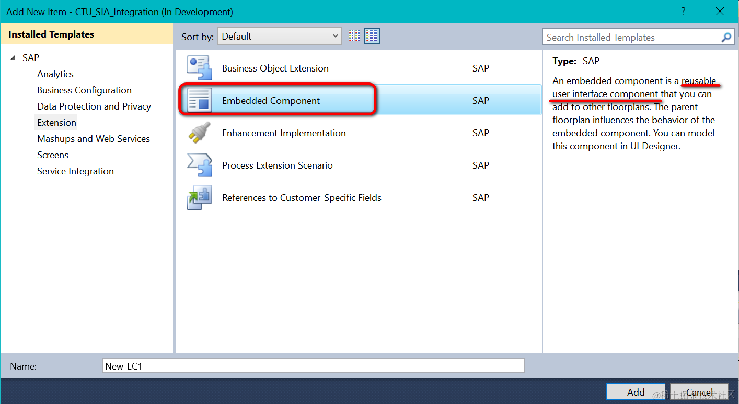
Task: Switch to medium icons list view
Action: (372, 36)
